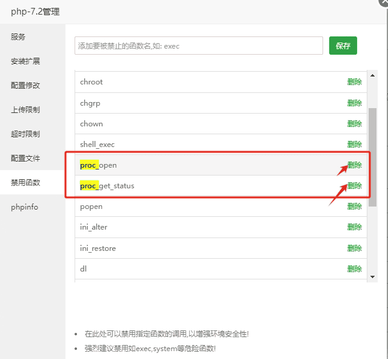388x359 pixels.
Task: Open the 配置修改 tab
Action: pyautogui.click(x=25, y=86)
